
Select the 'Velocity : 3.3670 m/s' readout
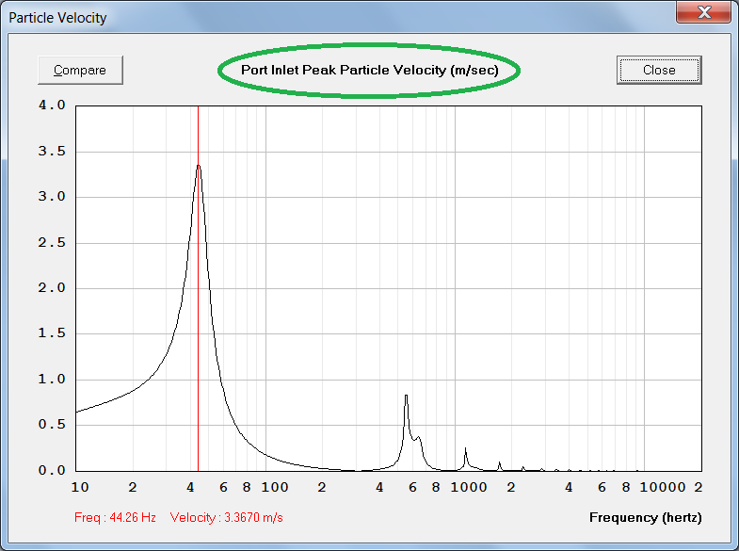[226, 517]
